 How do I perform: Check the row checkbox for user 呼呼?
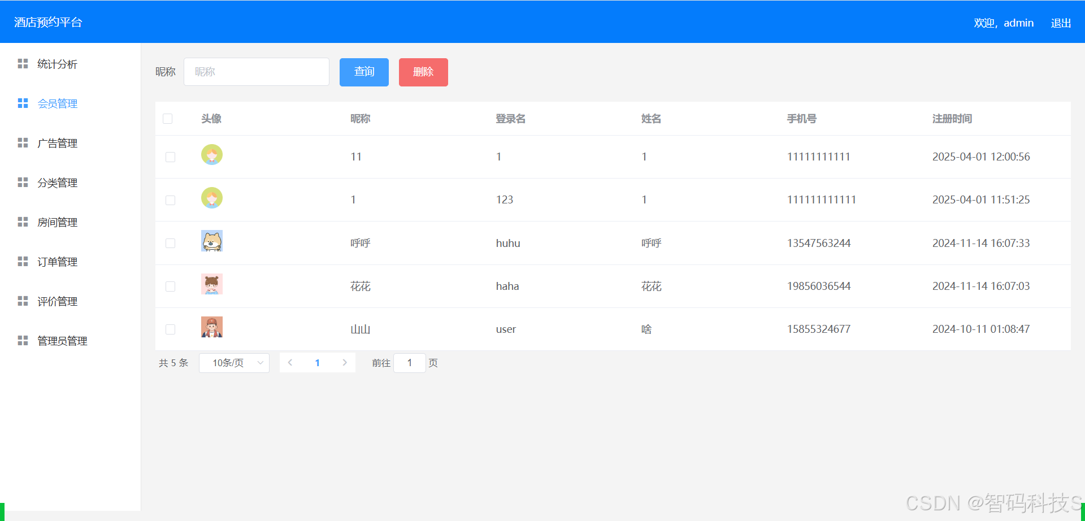[170, 243]
